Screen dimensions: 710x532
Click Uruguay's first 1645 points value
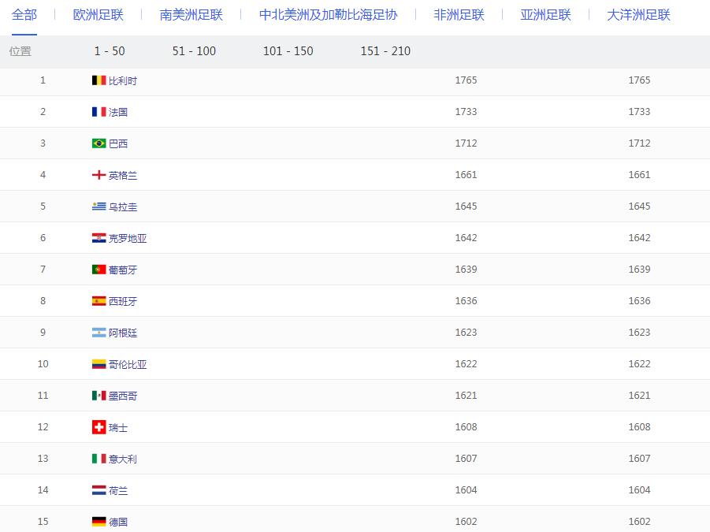click(466, 206)
